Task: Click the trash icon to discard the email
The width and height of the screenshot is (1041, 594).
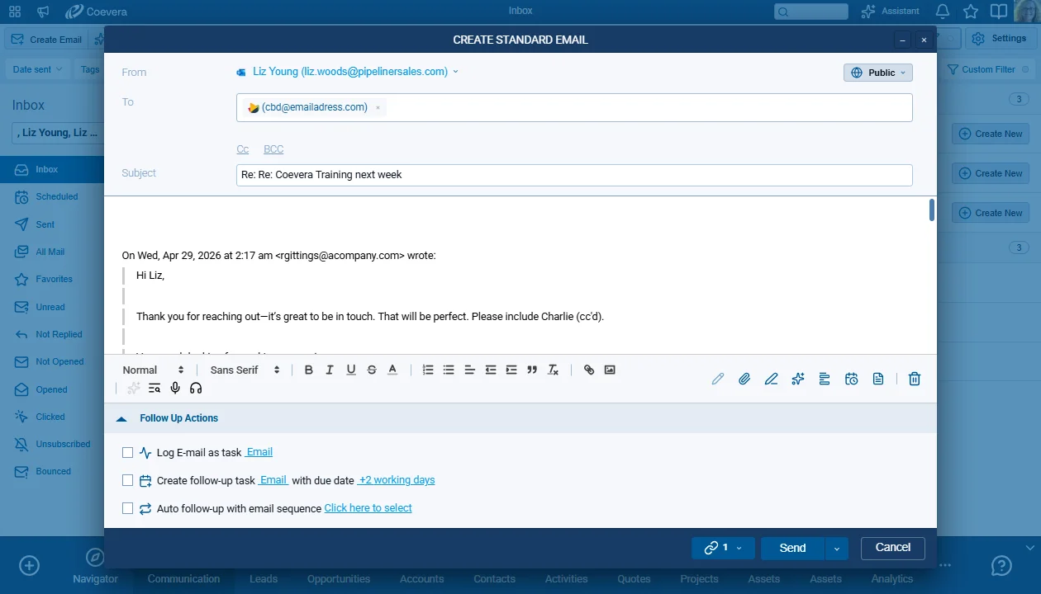Action: coord(915,379)
